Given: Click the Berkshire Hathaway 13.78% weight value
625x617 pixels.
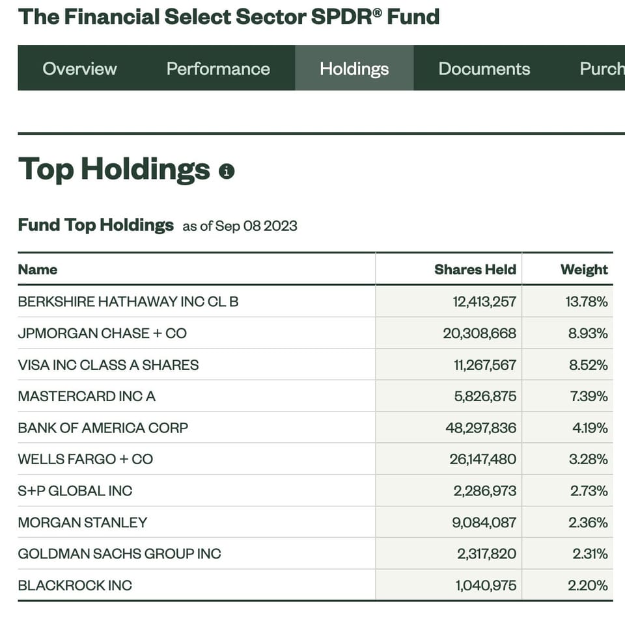Looking at the screenshot, I should pyautogui.click(x=587, y=302).
